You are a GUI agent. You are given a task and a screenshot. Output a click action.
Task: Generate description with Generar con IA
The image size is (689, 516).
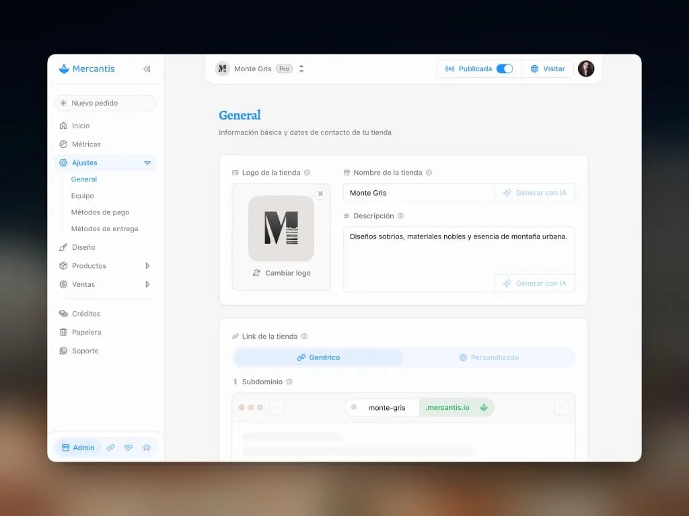pos(535,284)
